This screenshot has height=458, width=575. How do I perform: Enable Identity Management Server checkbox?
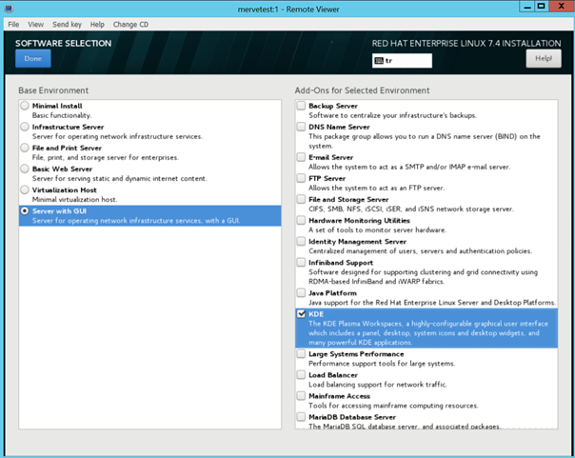(x=301, y=241)
